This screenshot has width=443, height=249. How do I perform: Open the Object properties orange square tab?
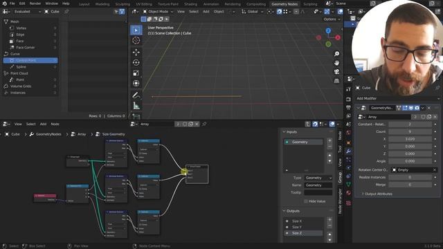pos(348,143)
